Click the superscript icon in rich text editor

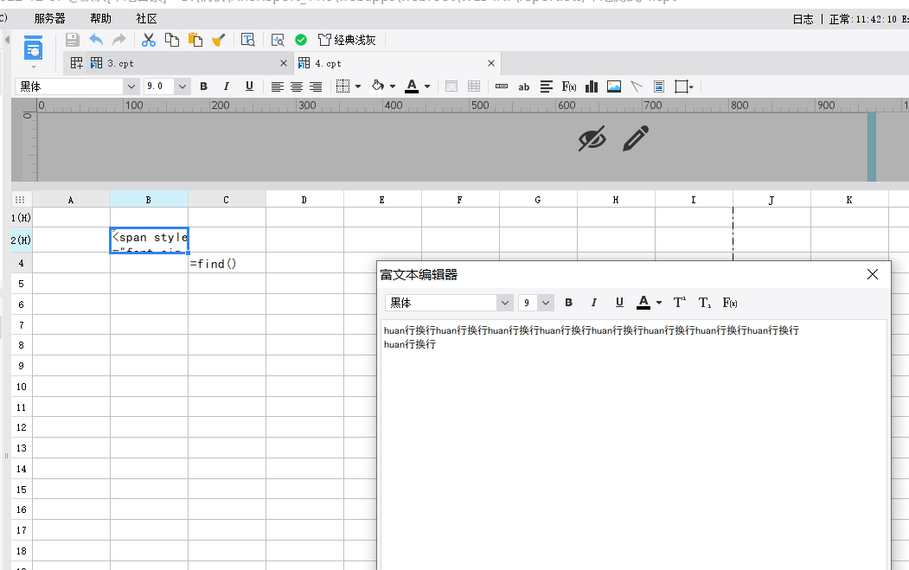click(680, 303)
